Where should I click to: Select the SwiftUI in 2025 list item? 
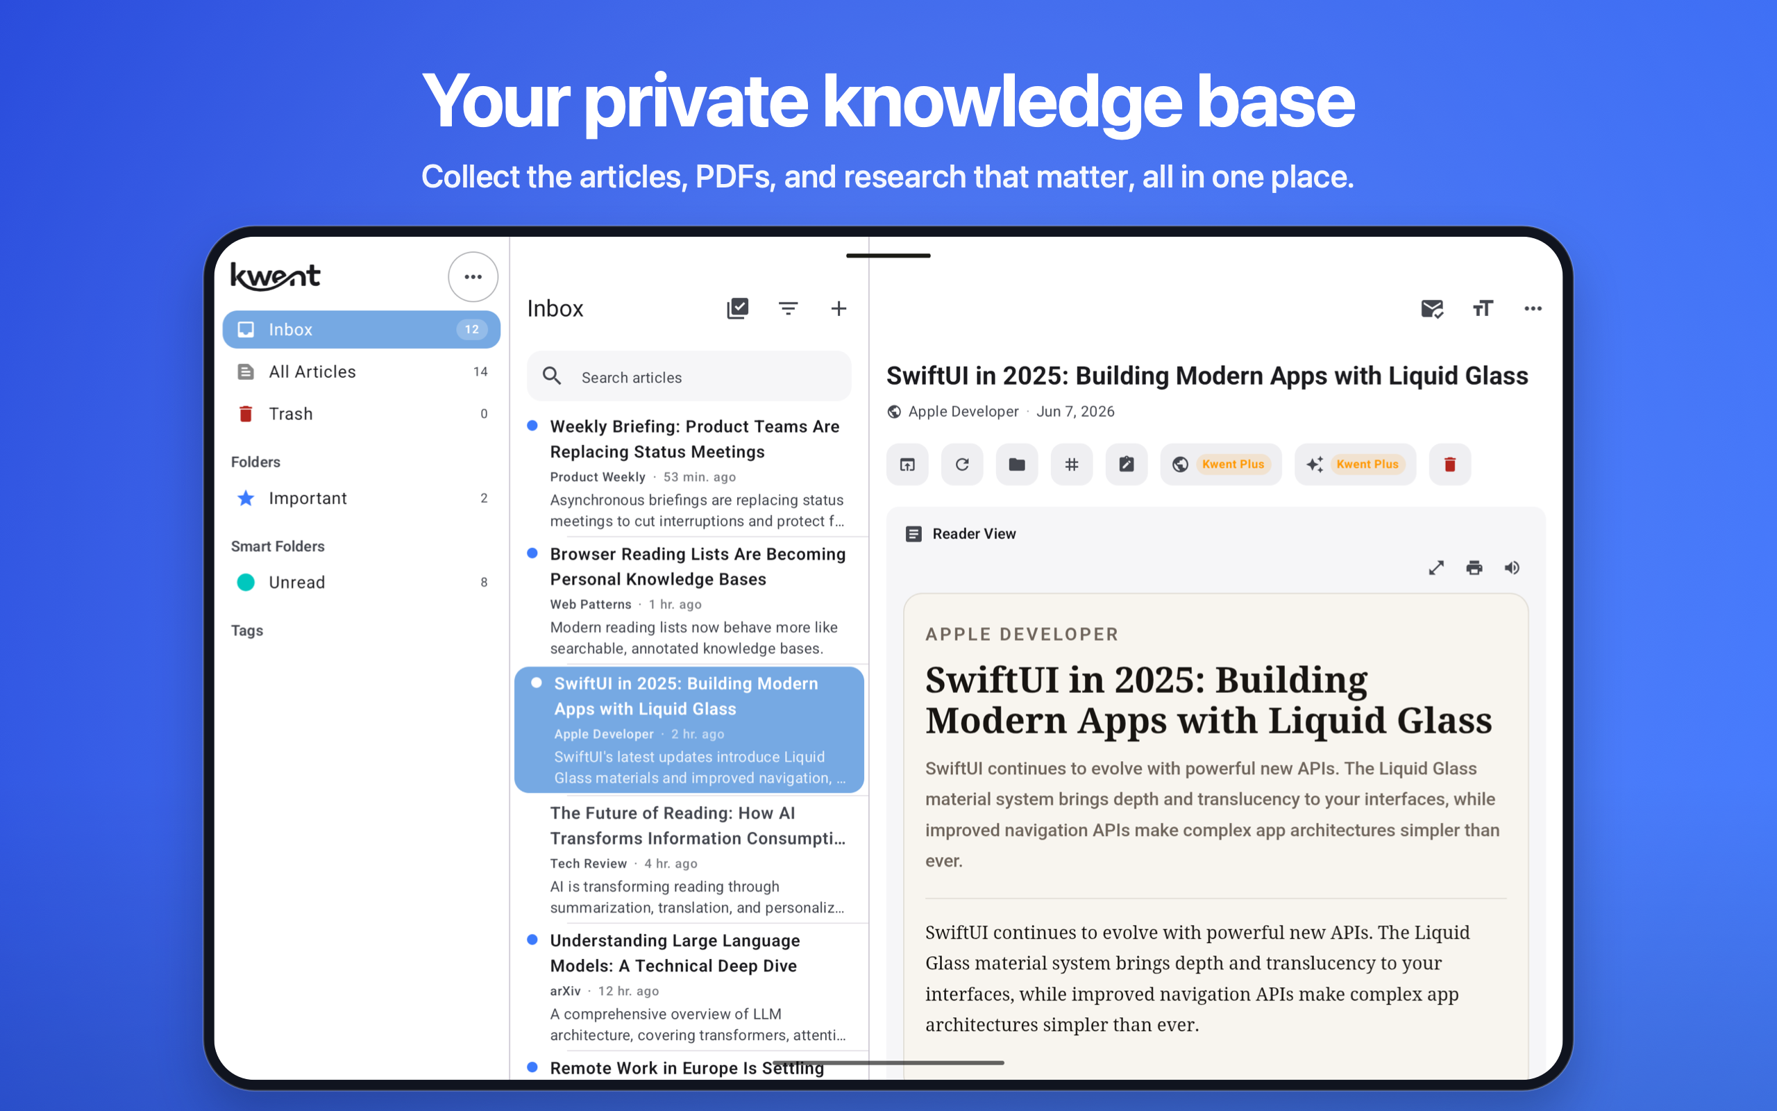tap(689, 730)
